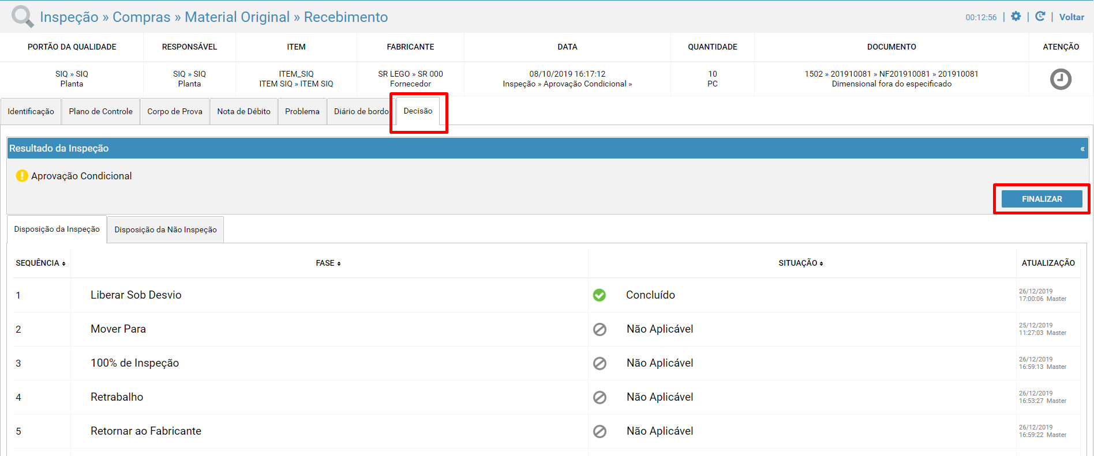The image size is (1094, 456).
Task: Sort the table by Fase column
Action: click(x=328, y=263)
